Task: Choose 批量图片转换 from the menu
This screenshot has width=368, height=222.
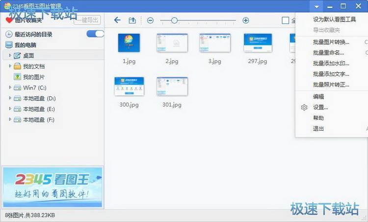Action: (x=332, y=42)
